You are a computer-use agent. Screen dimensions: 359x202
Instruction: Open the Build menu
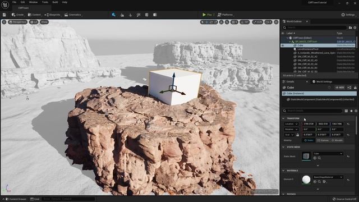point(55,2)
